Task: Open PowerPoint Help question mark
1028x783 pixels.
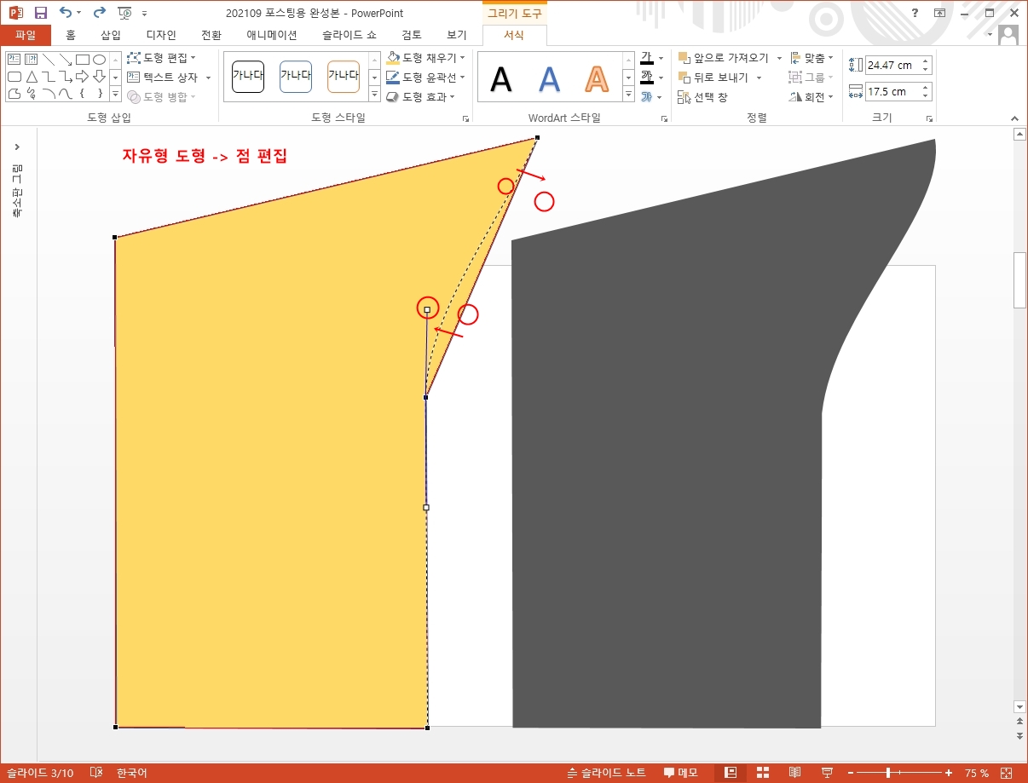Action: pos(915,13)
